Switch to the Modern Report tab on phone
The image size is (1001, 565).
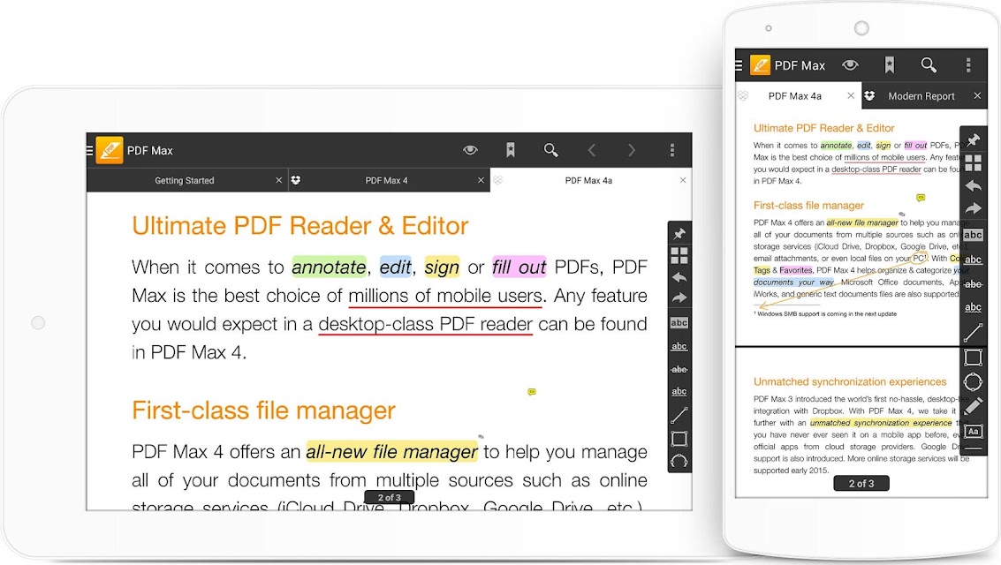click(921, 96)
